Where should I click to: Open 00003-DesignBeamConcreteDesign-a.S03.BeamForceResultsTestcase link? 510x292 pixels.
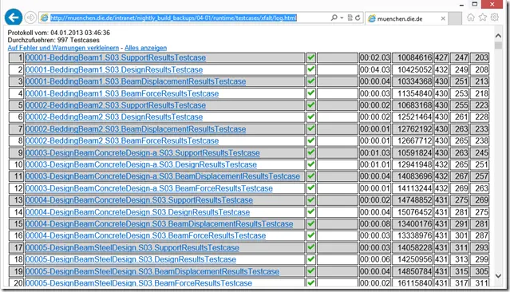pyautogui.click(x=149, y=188)
